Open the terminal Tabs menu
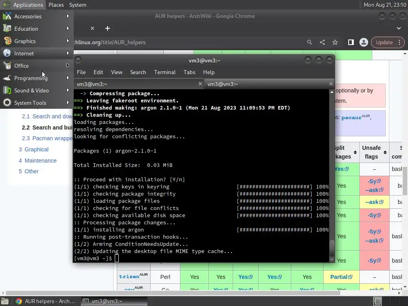This screenshot has height=306, width=408. [189, 72]
